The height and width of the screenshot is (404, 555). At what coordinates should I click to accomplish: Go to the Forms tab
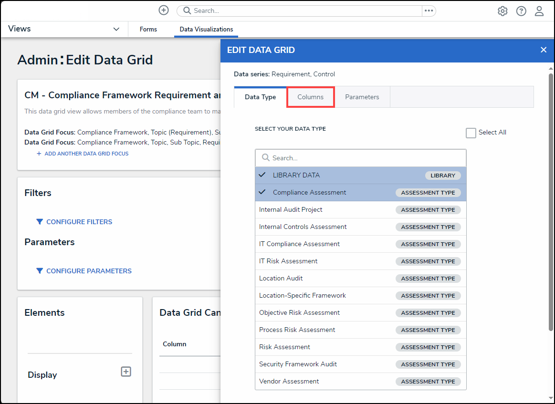click(x=148, y=30)
